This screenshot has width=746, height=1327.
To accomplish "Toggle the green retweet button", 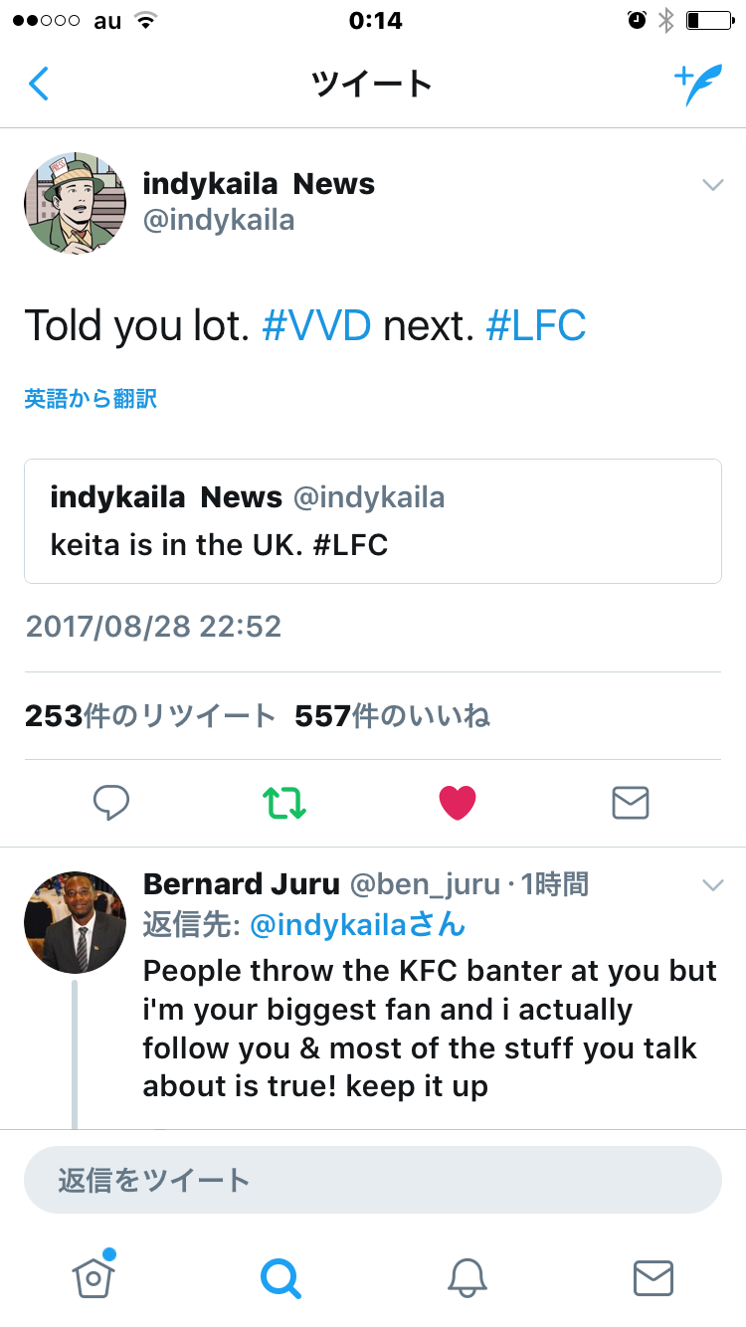I will [284, 802].
